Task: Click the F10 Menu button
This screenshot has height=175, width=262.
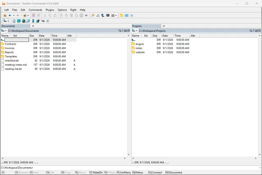Action: pyautogui.click(x=138, y=173)
